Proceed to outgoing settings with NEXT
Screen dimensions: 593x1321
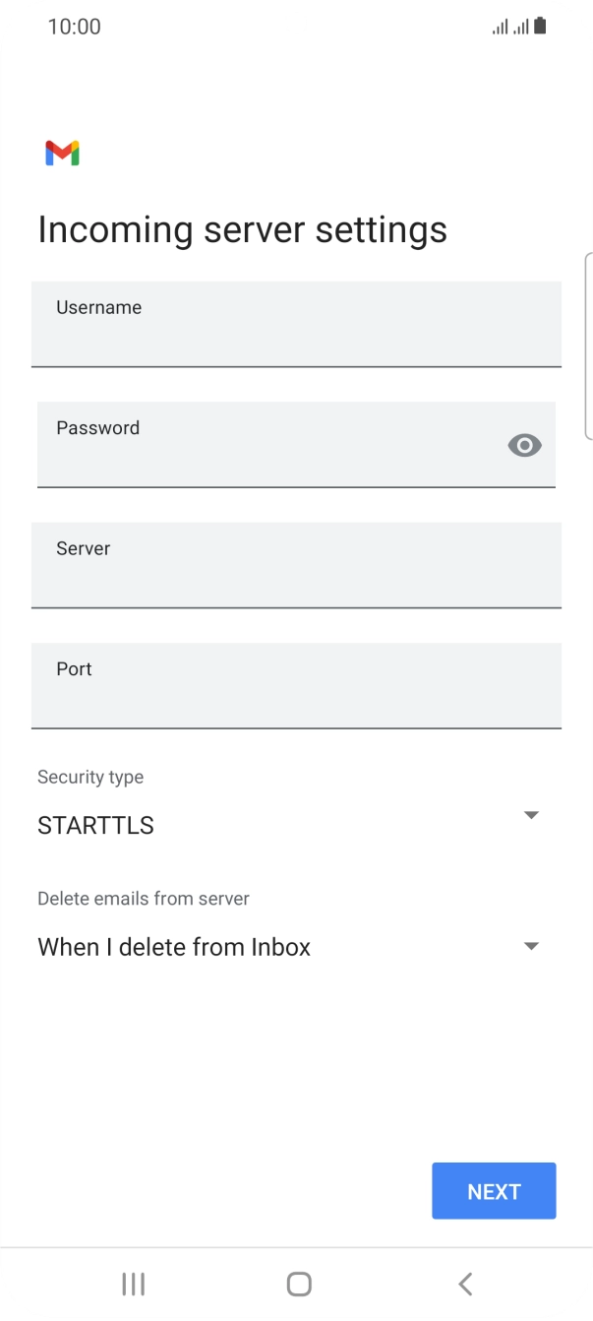click(x=494, y=1191)
